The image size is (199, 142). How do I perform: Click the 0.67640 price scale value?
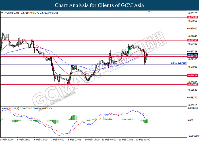click(x=193, y=36)
